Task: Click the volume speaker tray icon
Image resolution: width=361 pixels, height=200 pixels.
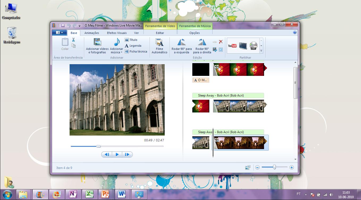Action: [x=331, y=194]
